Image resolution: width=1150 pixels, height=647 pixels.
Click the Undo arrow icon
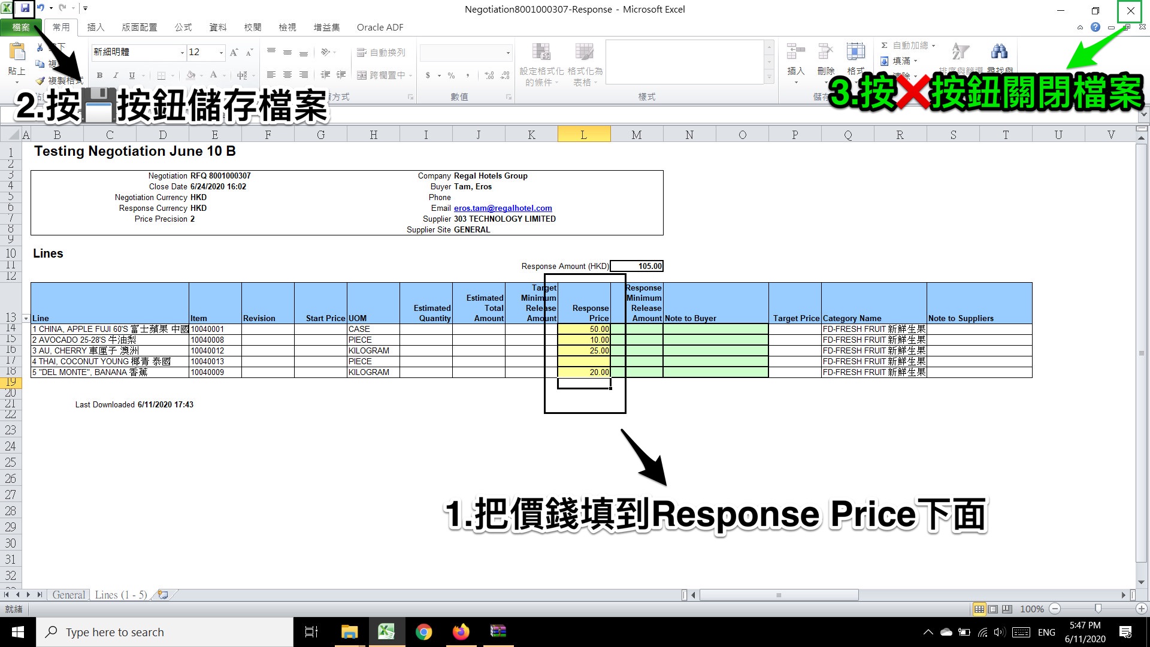(x=41, y=8)
